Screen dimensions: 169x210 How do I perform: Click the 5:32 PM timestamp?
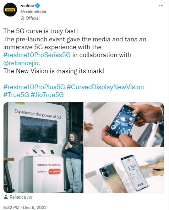pyautogui.click(x=11, y=208)
